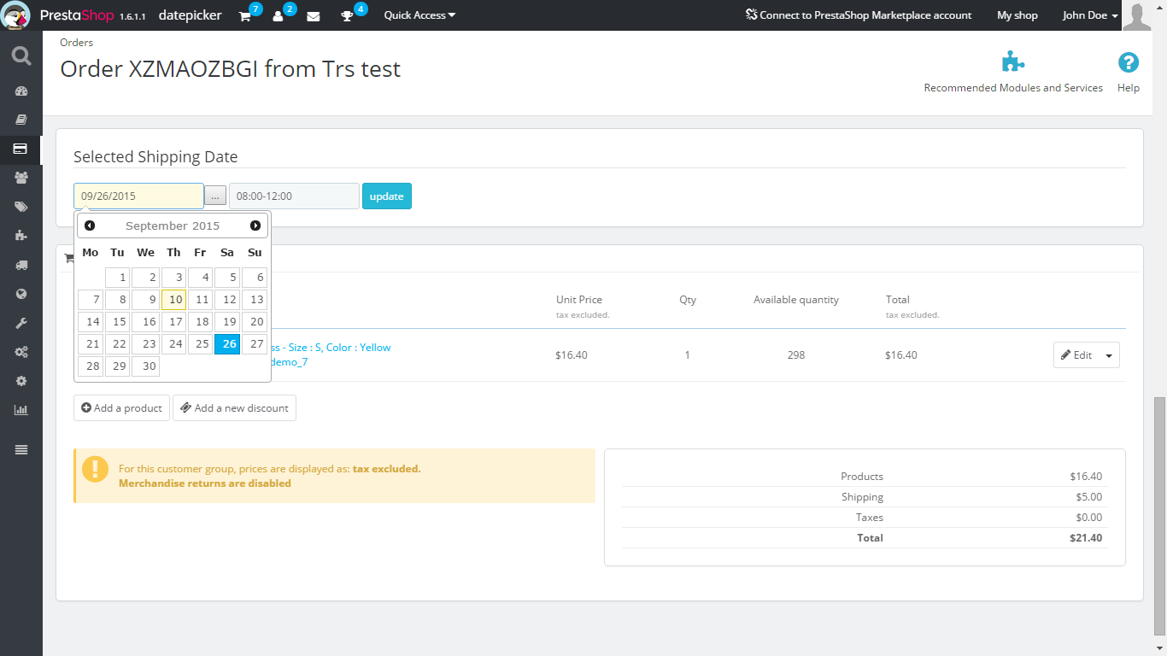Click the Available quantity value 298

click(x=796, y=355)
